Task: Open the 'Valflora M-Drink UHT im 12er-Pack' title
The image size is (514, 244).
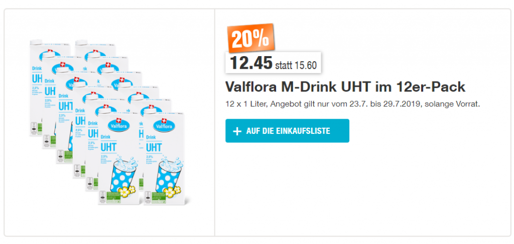Action: click(345, 87)
